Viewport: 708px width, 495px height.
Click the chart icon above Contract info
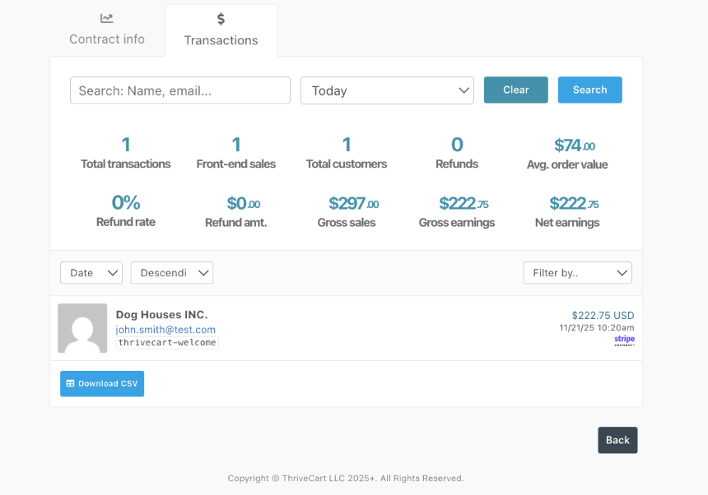tap(107, 18)
